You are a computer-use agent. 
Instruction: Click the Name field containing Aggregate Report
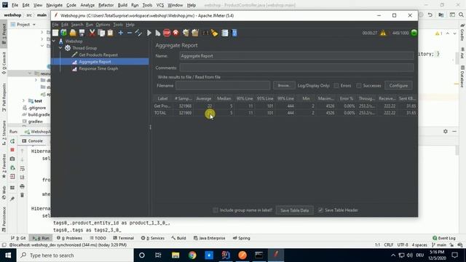(296, 56)
